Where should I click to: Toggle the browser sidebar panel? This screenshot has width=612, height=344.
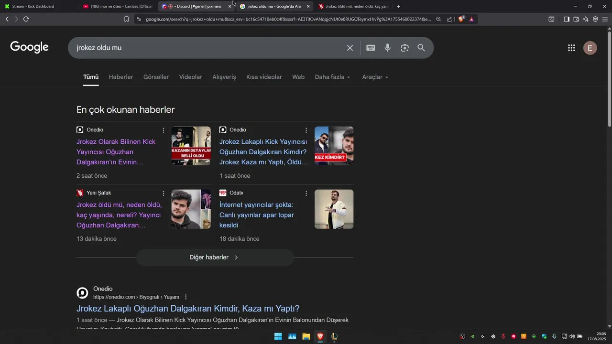pos(567,19)
